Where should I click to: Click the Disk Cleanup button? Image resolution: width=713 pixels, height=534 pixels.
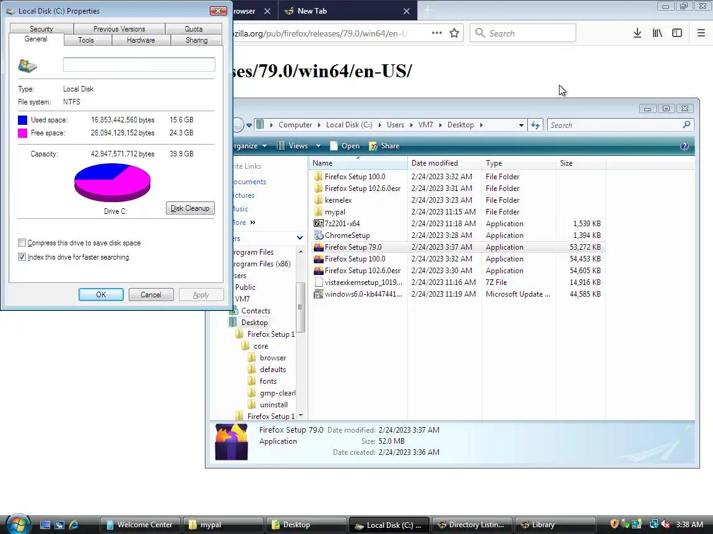(x=190, y=208)
